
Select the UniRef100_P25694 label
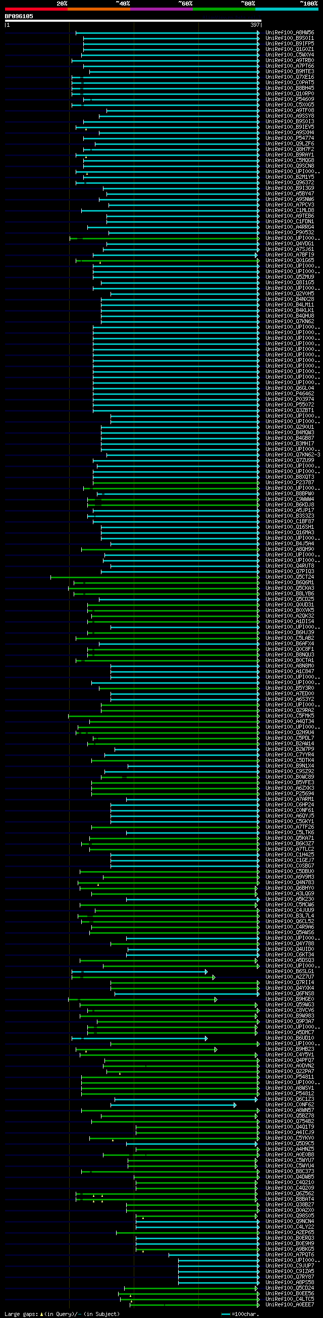point(290,794)
